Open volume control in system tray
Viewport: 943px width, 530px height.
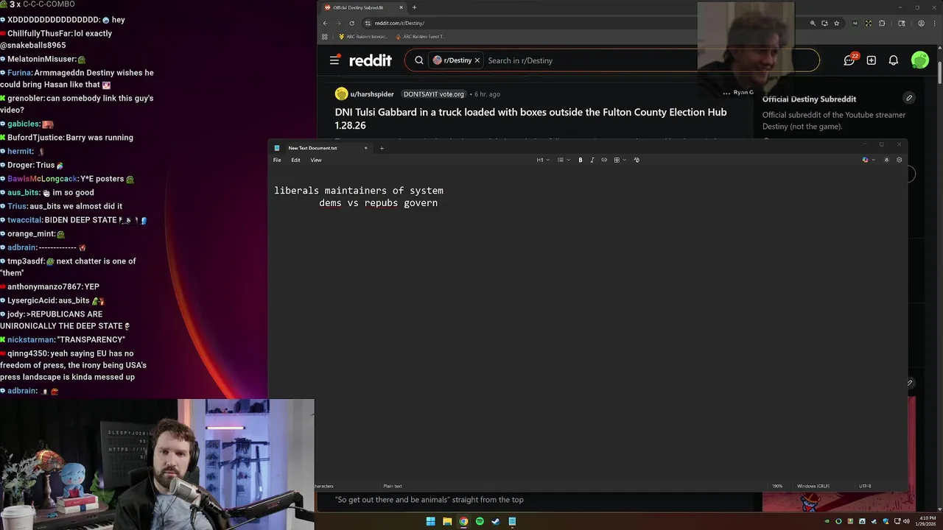[x=906, y=521]
